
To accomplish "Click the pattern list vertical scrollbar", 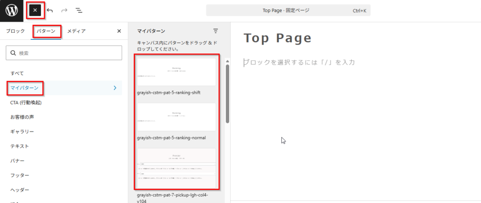I will click(x=228, y=94).
